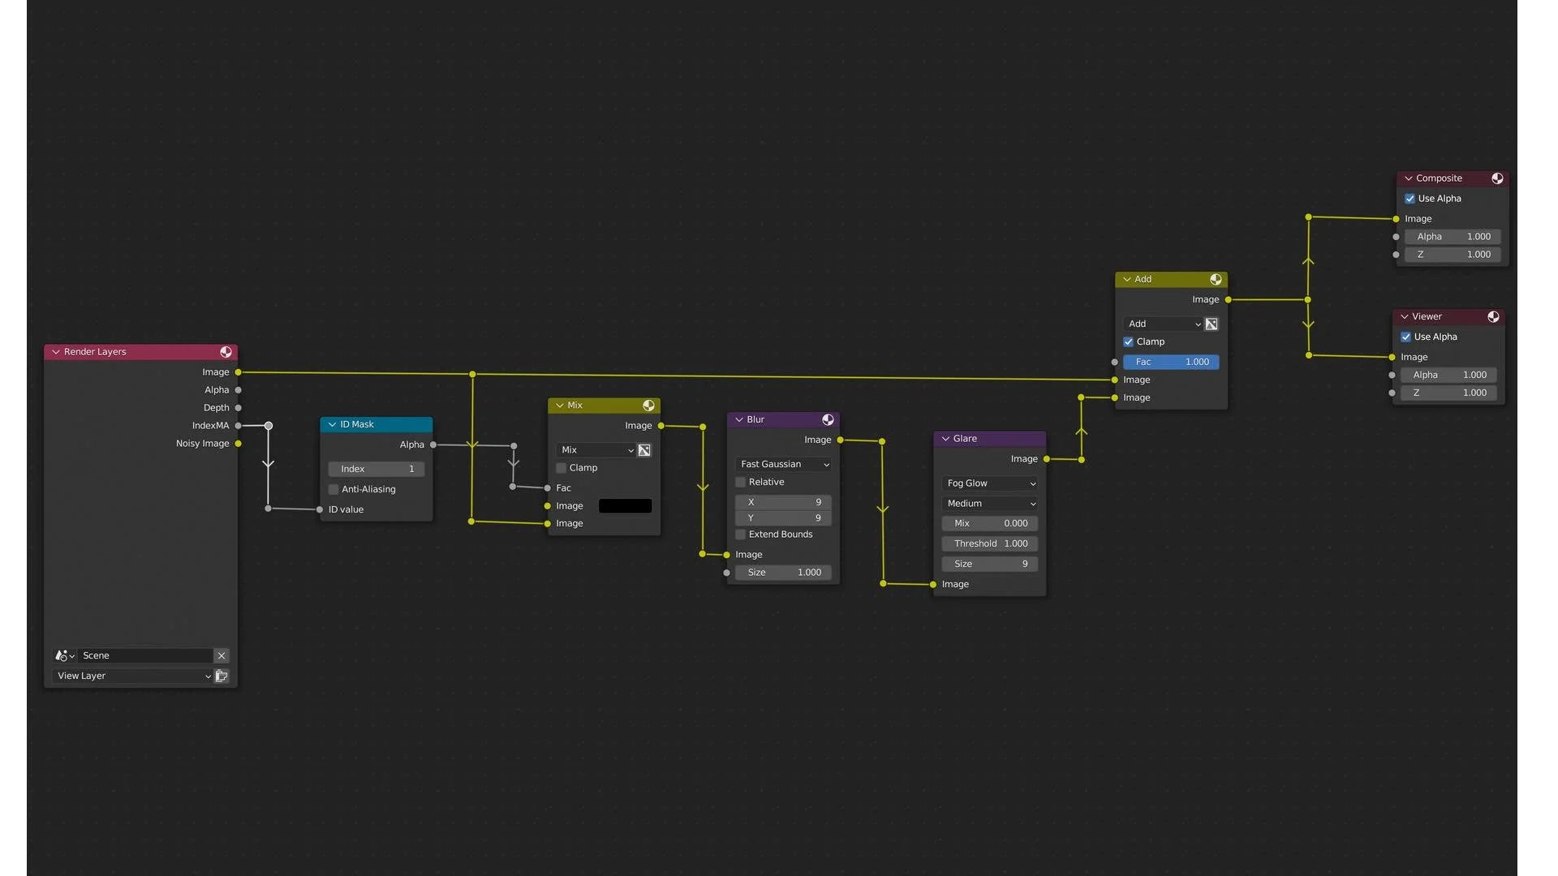Open the Fog Glow glare type dropdown
This screenshot has width=1558, height=876.
990,483
